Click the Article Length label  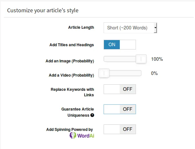[81, 27]
